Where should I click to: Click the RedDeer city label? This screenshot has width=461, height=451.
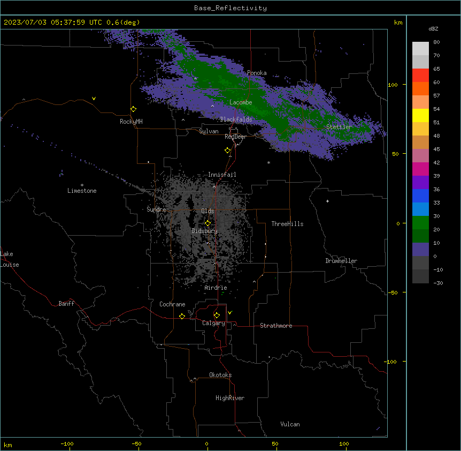[235, 137]
